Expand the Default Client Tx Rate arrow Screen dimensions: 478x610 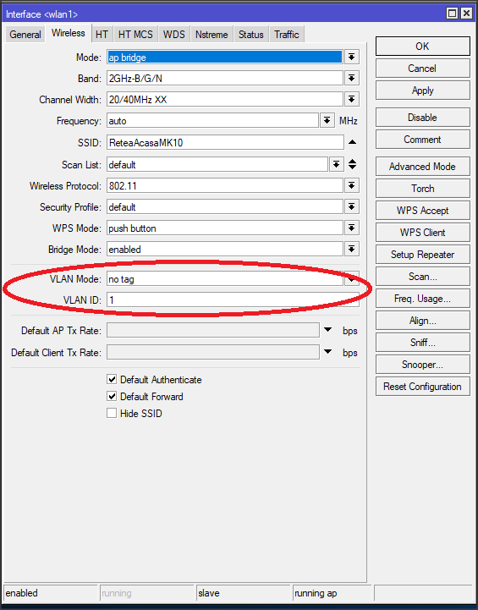click(328, 352)
